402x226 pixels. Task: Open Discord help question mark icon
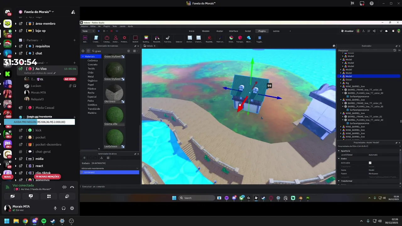(372, 3)
